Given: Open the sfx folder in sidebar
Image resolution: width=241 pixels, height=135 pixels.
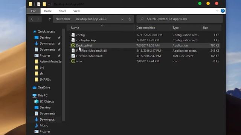Looking at the screenshot, I should 41,73.
